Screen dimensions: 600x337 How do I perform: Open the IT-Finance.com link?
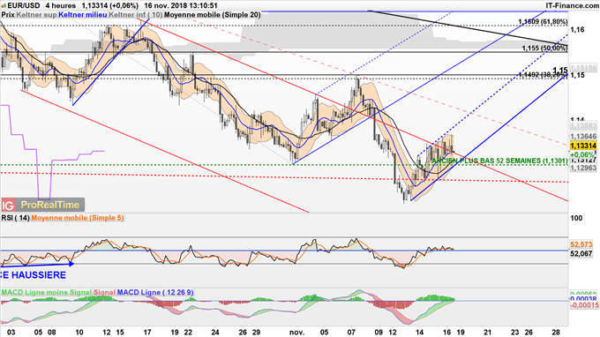(572, 5)
